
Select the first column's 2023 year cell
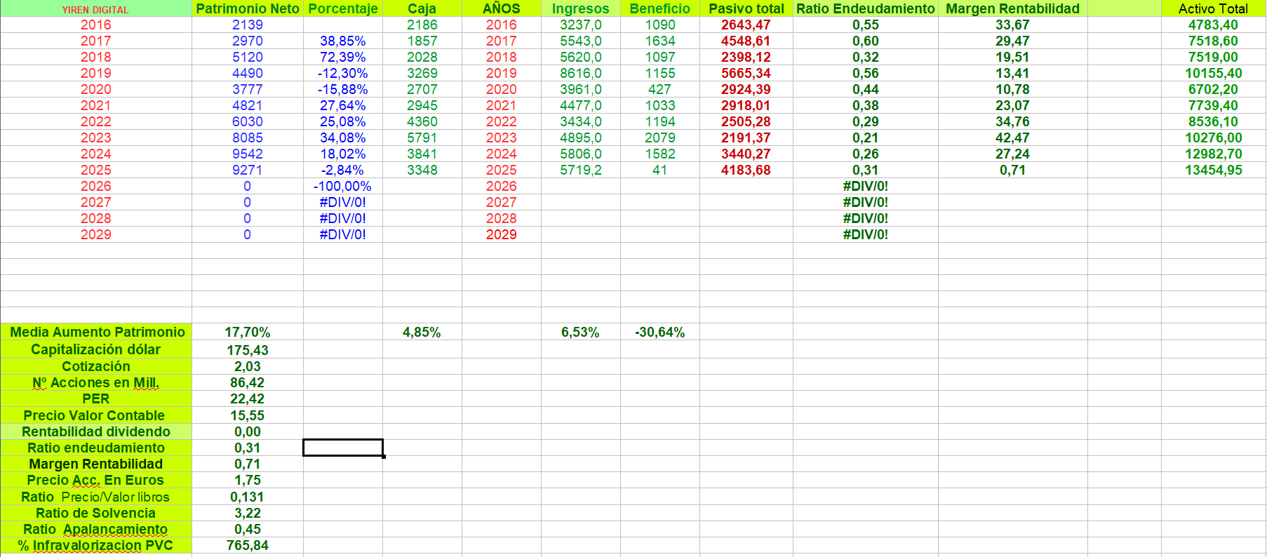(x=96, y=138)
